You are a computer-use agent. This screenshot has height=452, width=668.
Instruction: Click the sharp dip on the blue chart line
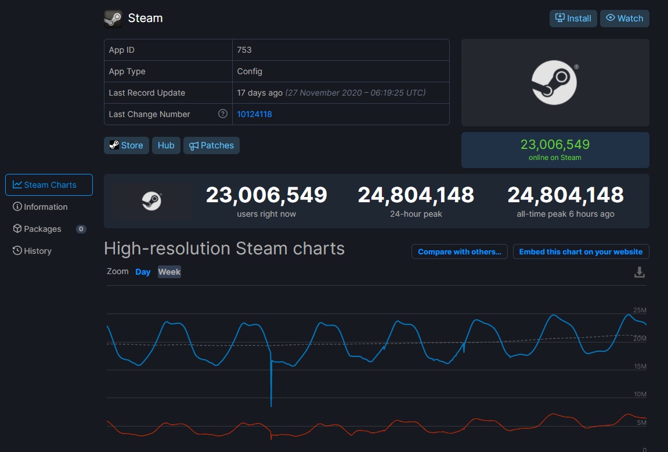[271, 378]
